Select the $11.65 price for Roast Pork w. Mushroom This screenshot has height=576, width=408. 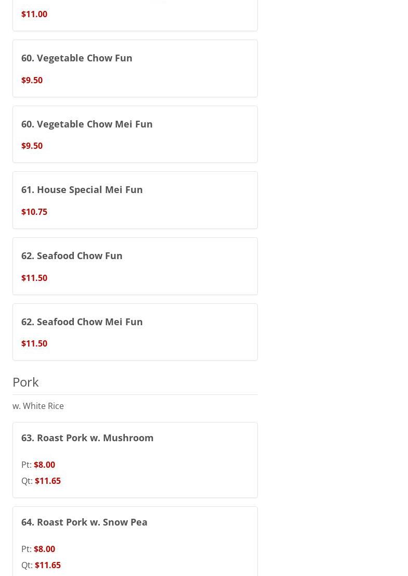[x=48, y=481]
